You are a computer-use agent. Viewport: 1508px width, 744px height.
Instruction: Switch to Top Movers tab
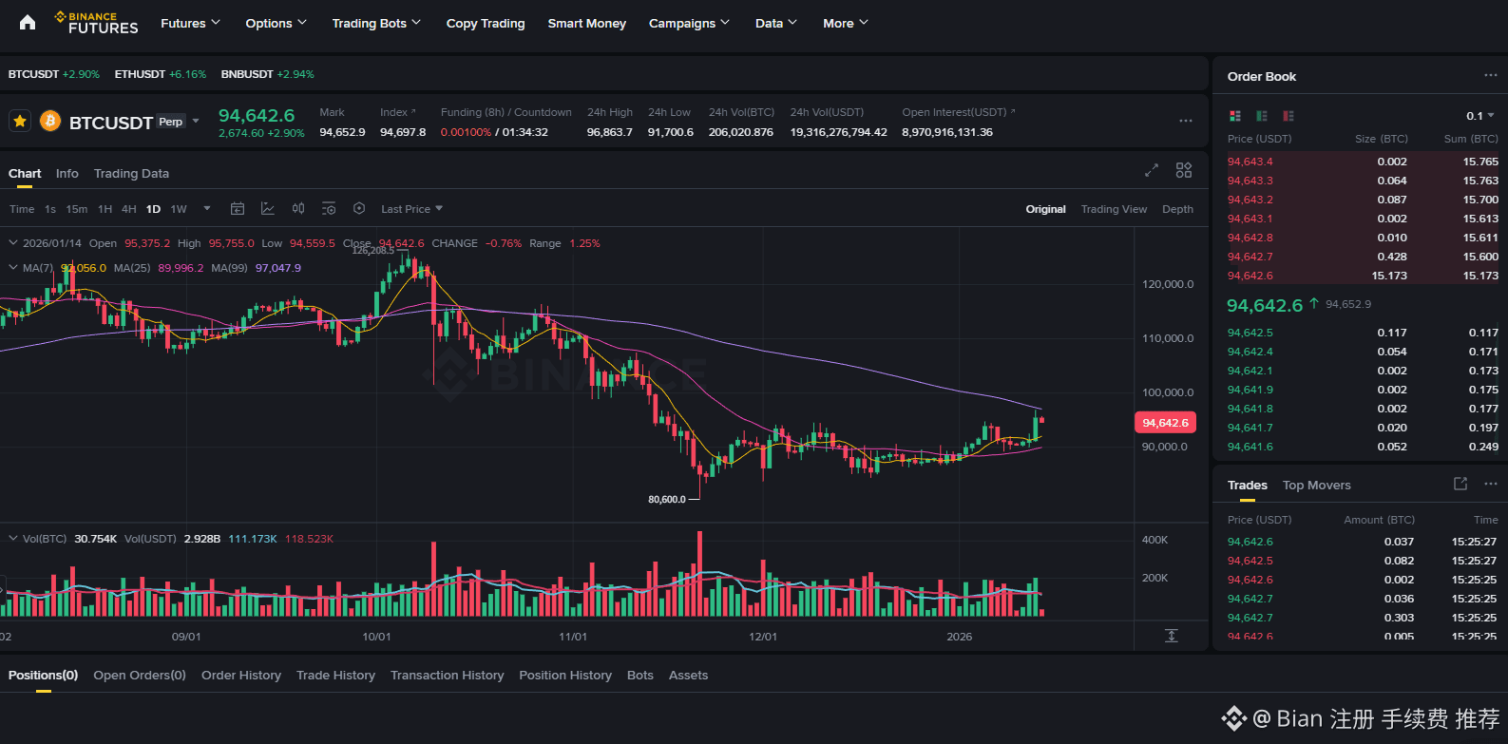1317,485
